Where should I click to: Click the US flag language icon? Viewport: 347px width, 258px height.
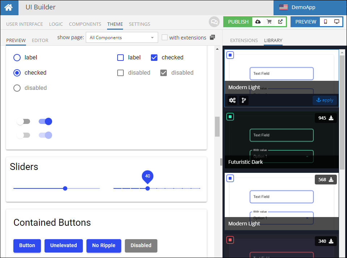coord(283,7)
